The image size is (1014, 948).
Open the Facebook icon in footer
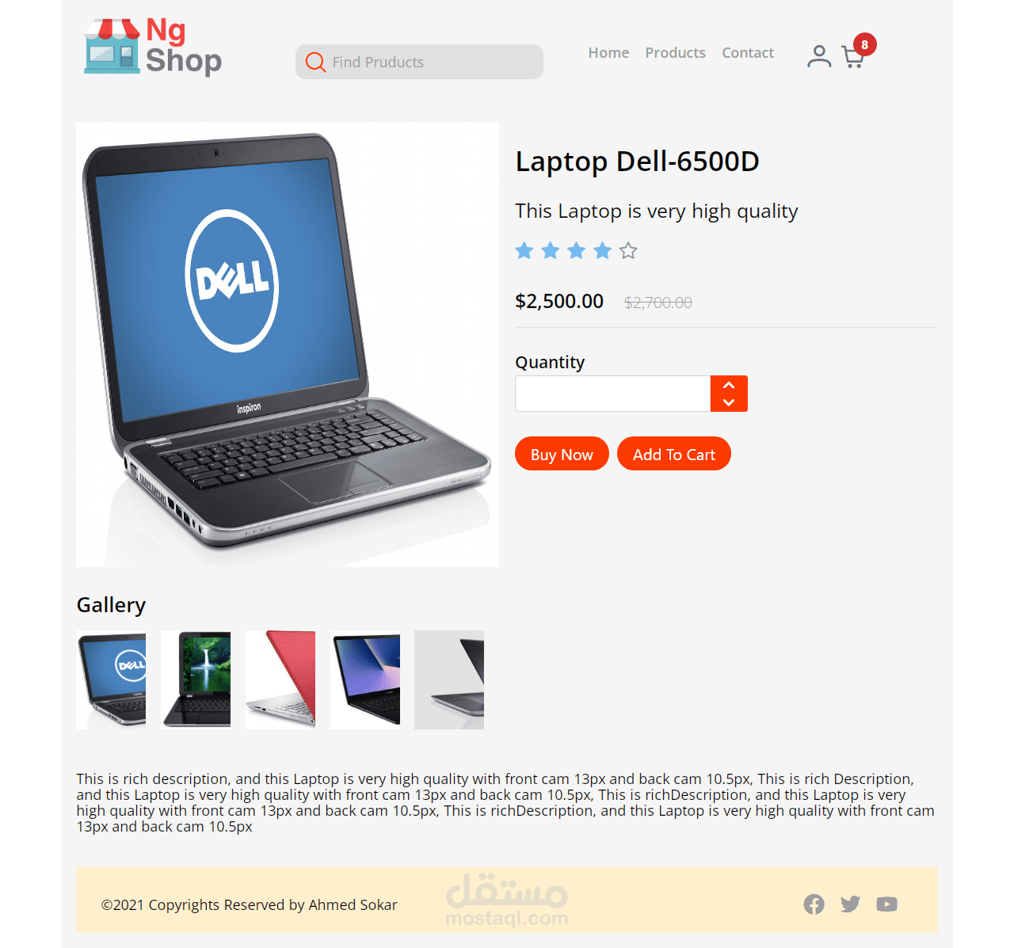click(814, 904)
